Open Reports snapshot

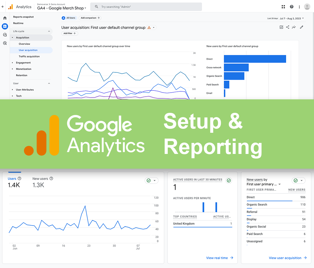23,17
